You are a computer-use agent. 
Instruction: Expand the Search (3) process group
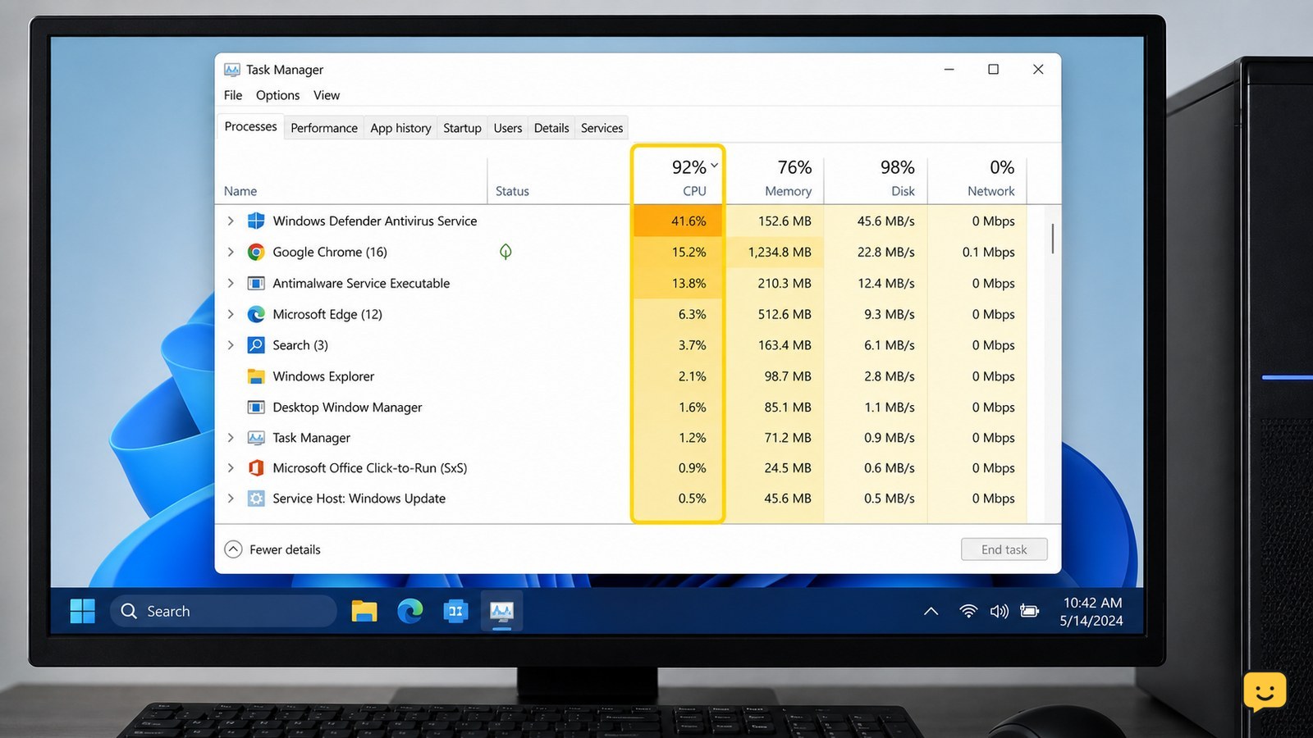pyautogui.click(x=231, y=345)
